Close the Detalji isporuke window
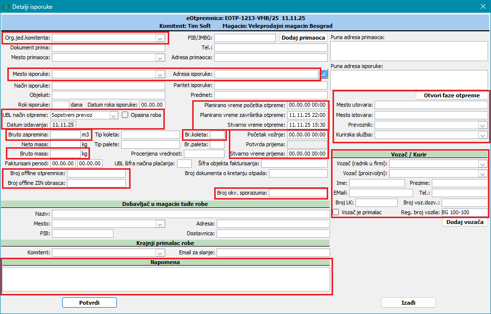Image resolution: width=491 pixels, height=314 pixels. (x=482, y=7)
